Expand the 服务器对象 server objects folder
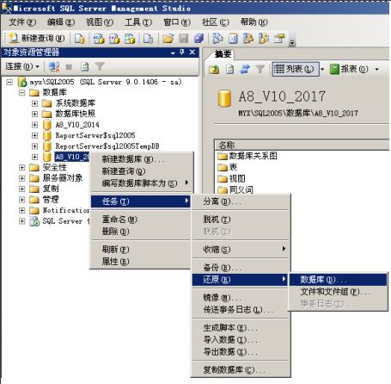The height and width of the screenshot is (384, 391). [x=22, y=178]
